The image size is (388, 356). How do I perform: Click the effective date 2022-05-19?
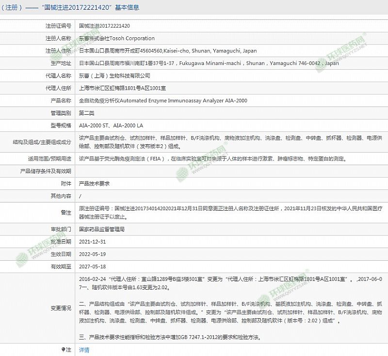pyautogui.click(x=92, y=254)
